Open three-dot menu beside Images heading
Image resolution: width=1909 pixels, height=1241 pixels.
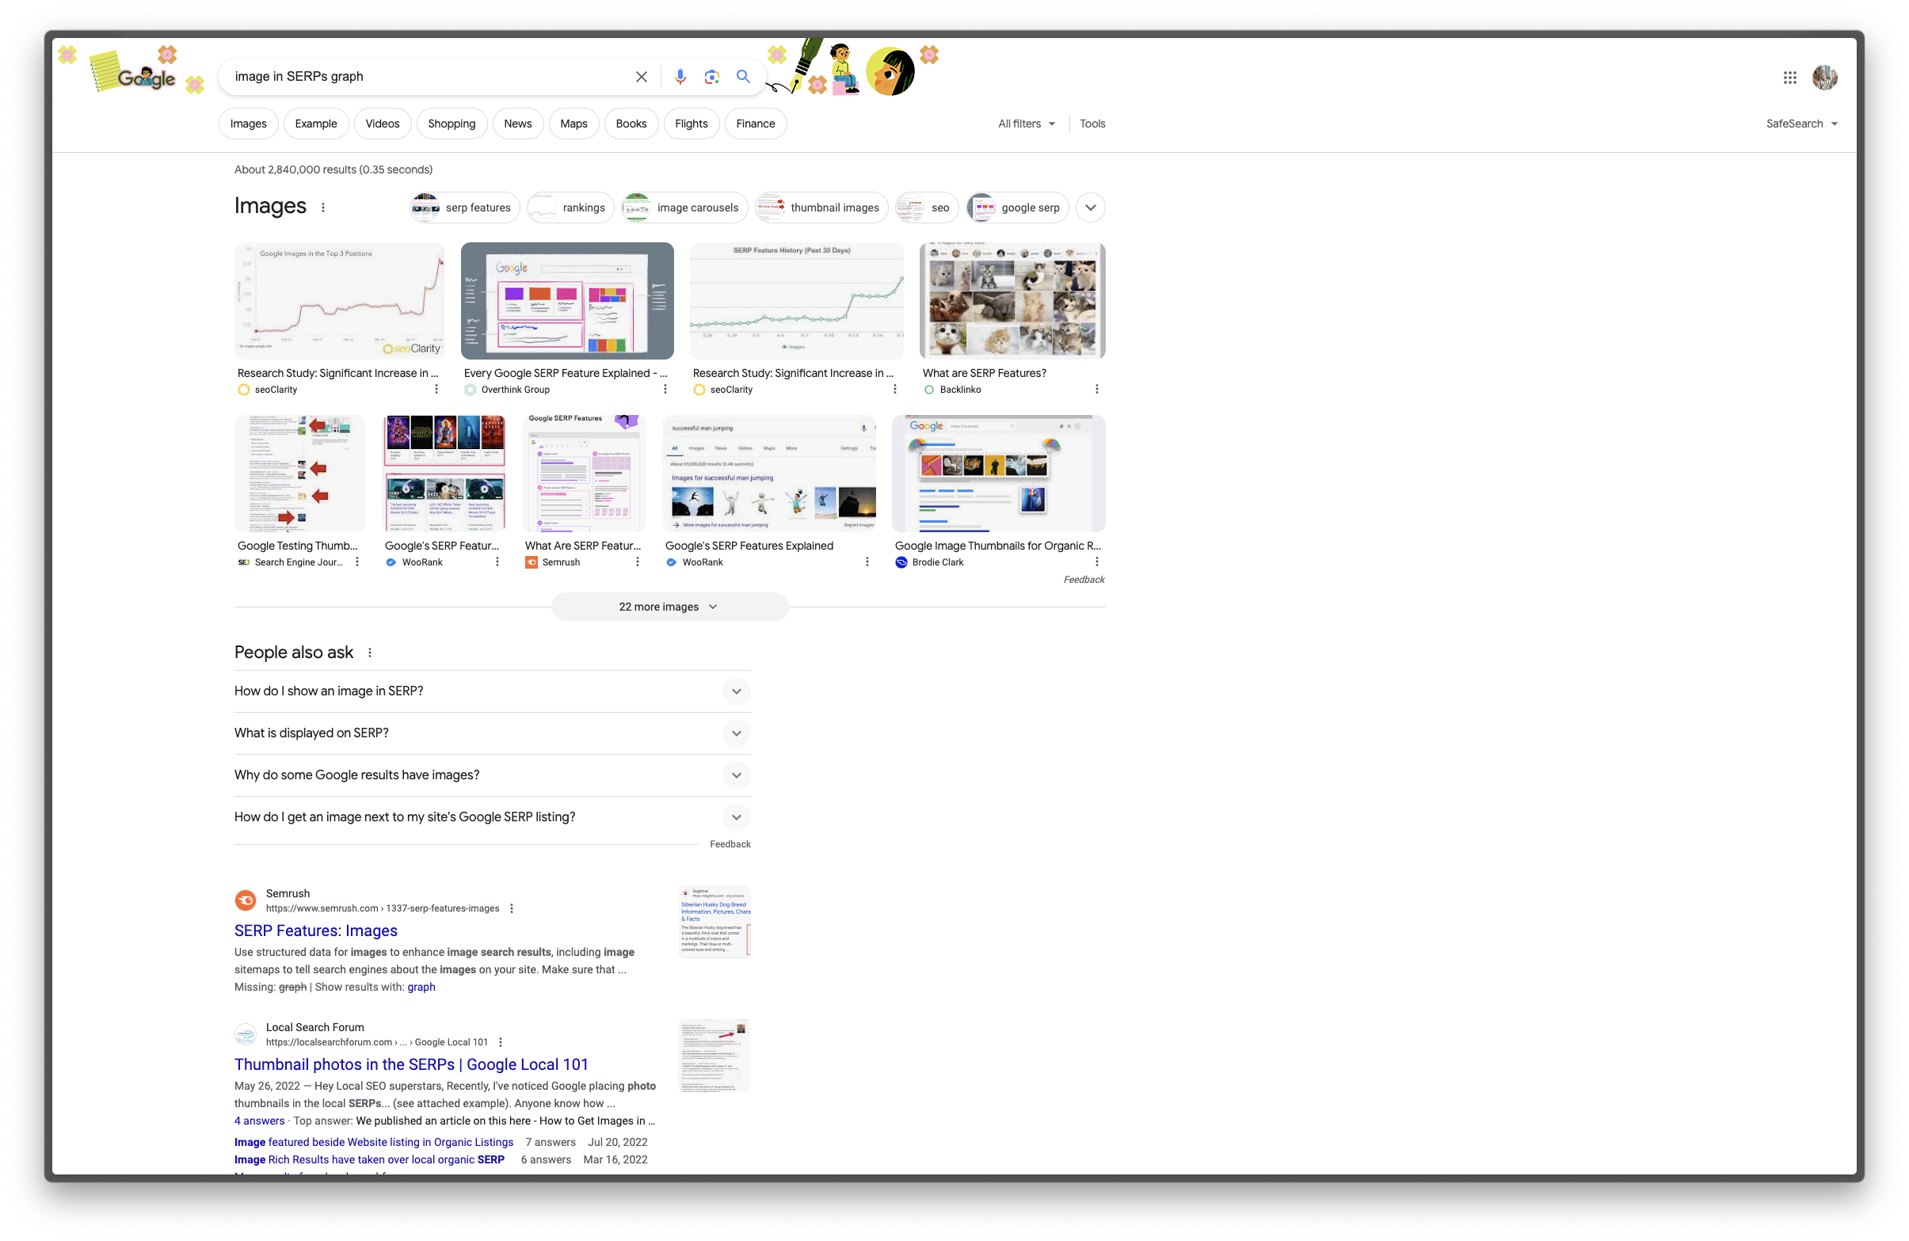(323, 207)
